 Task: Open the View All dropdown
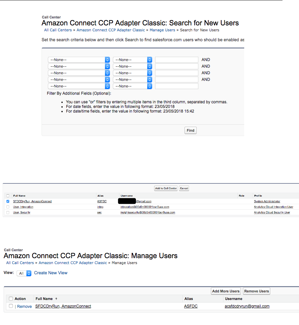(24, 273)
